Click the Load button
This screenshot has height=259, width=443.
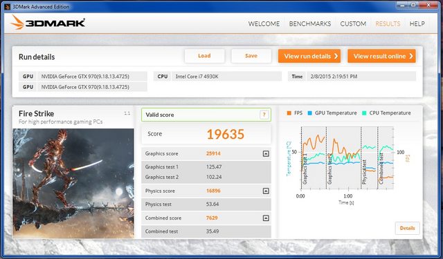[205, 56]
